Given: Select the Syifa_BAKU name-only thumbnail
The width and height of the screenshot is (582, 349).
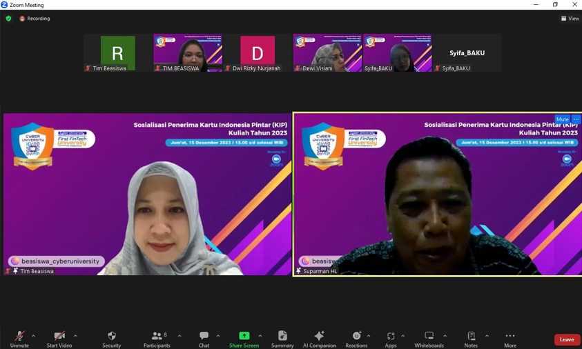Looking at the screenshot, I should [467, 52].
